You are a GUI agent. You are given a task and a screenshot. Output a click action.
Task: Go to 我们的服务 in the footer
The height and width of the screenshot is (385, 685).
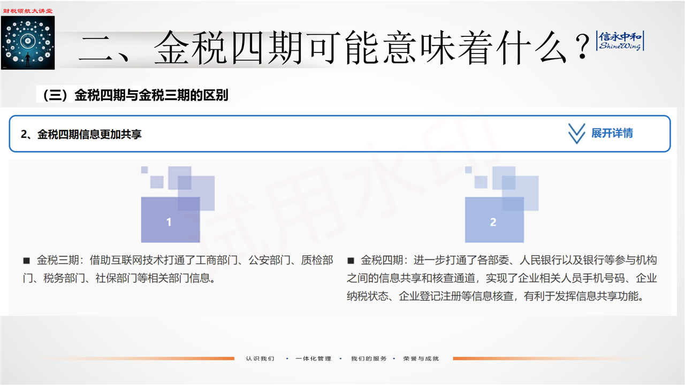pos(369,358)
